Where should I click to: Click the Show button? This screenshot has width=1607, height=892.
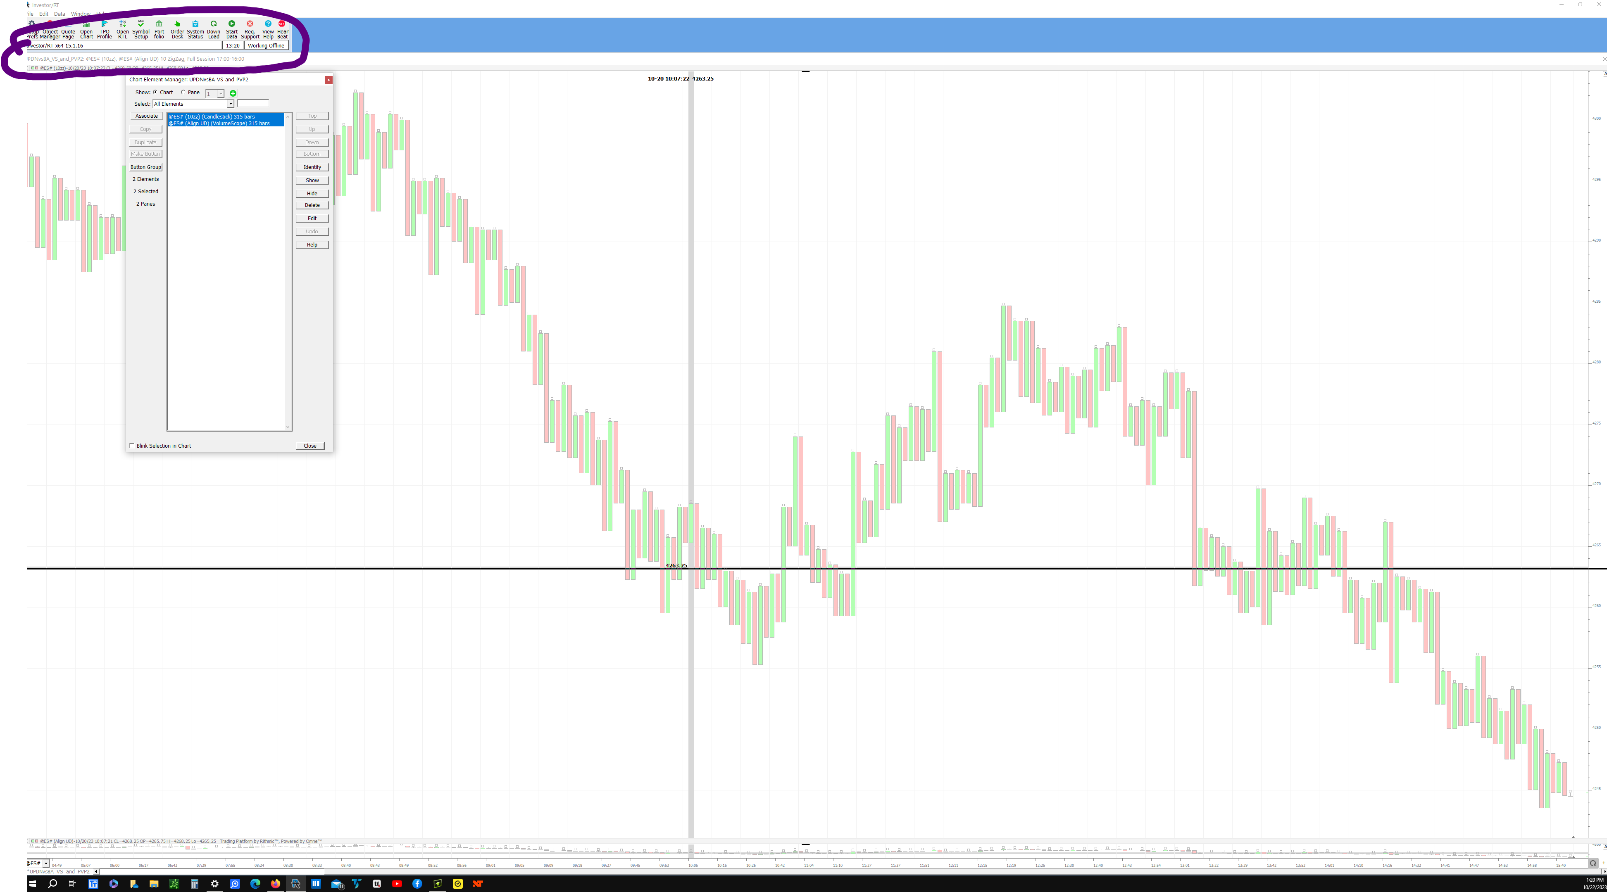[x=312, y=180]
